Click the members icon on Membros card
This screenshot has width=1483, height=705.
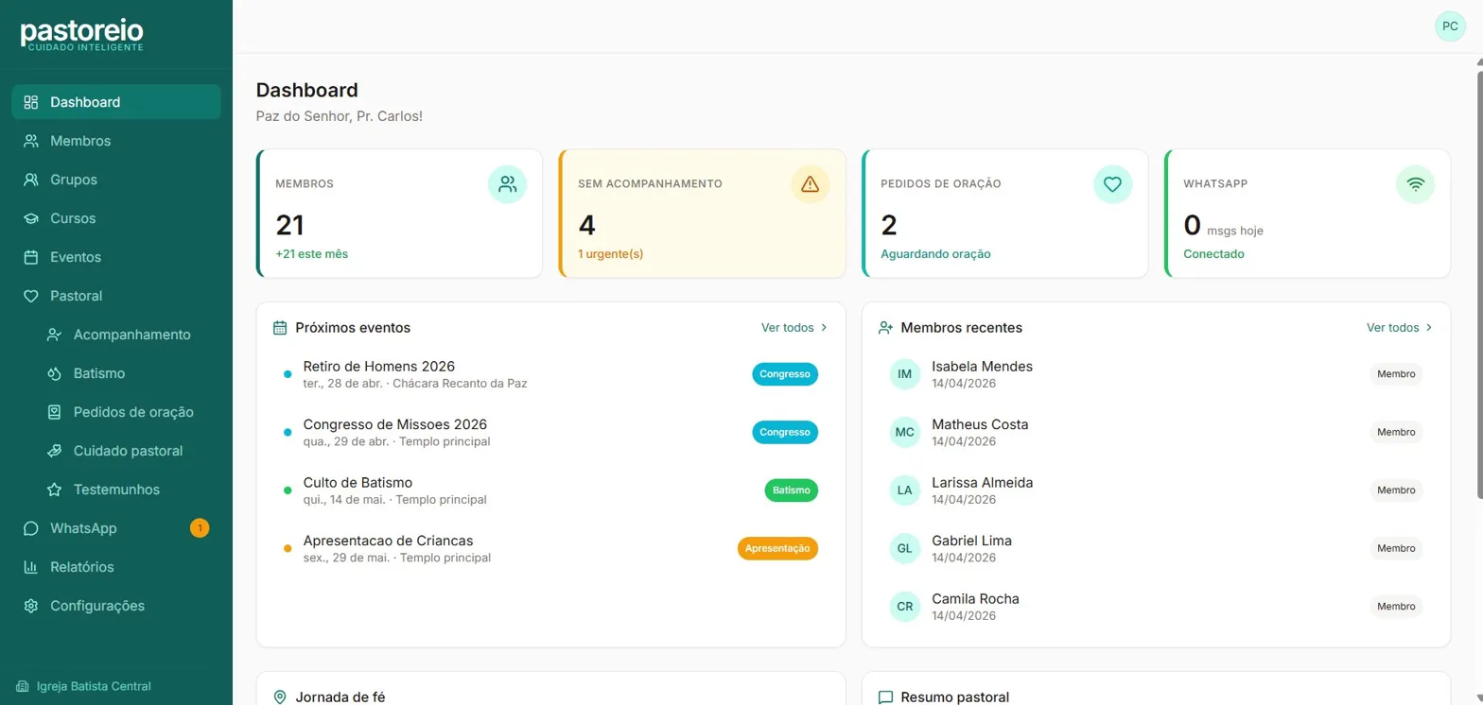[x=508, y=184]
